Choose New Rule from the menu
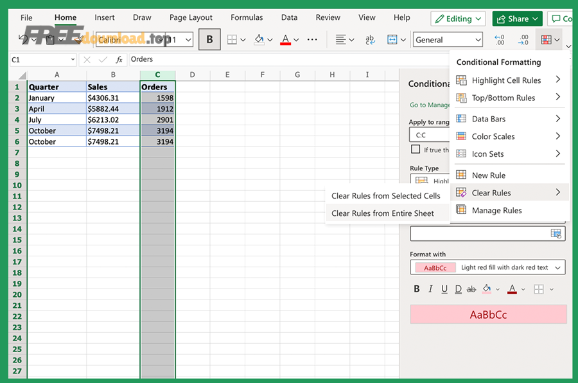 coord(509,175)
